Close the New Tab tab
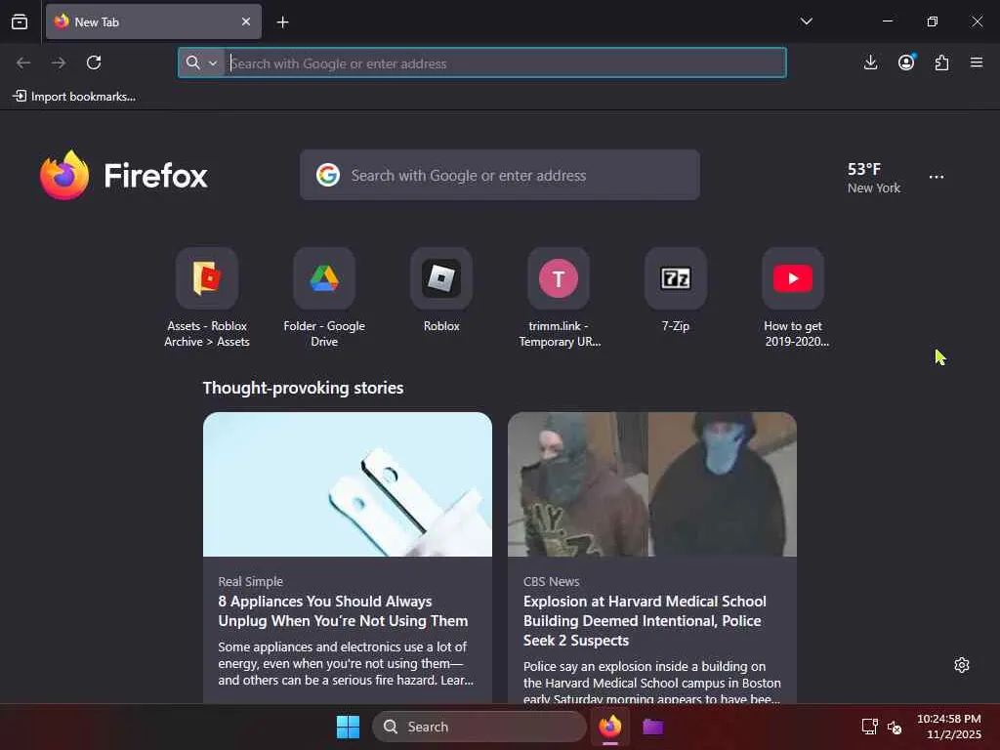The width and height of the screenshot is (1000, 750). (245, 21)
